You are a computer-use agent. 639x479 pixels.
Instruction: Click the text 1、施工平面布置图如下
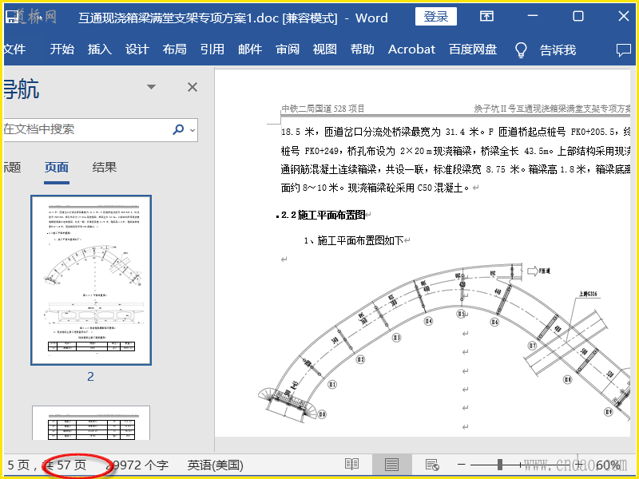pyautogui.click(x=354, y=241)
